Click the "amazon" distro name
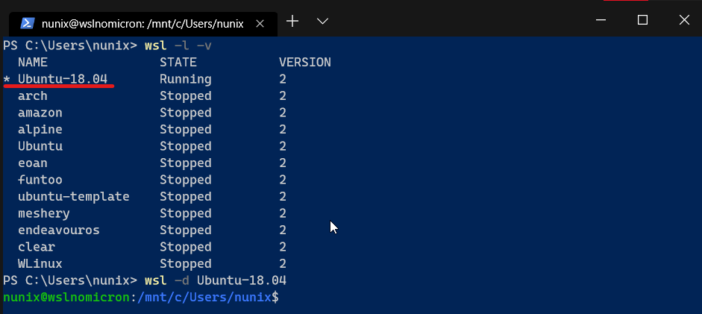This screenshot has width=702, height=314. point(40,113)
